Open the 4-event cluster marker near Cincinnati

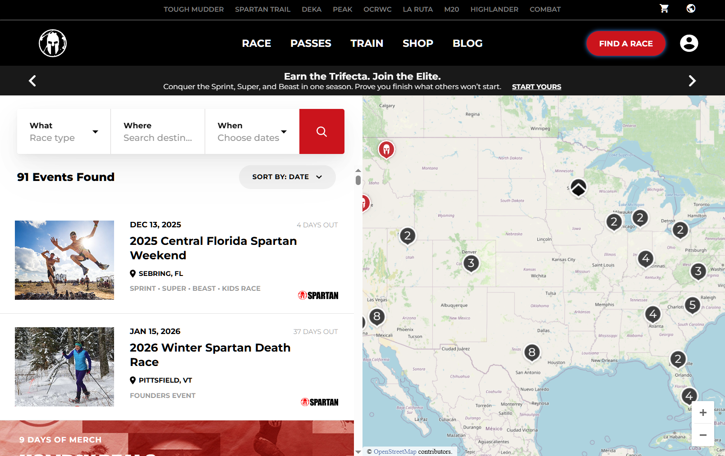[x=646, y=258]
